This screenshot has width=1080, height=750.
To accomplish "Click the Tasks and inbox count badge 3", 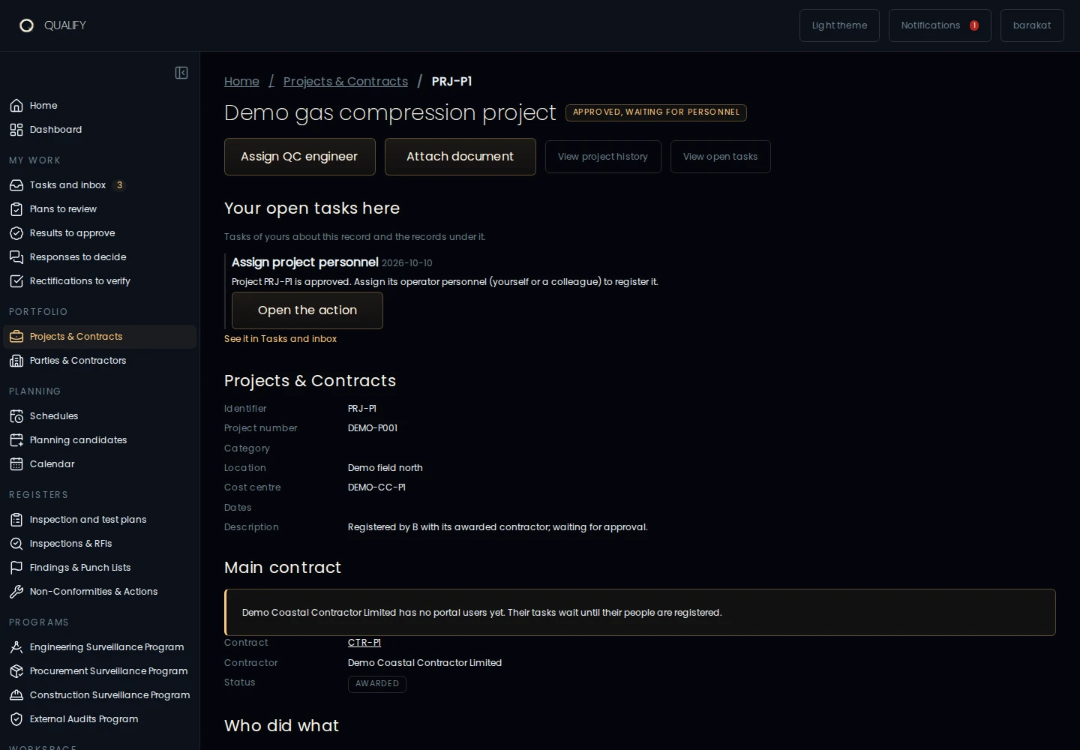I will (x=119, y=185).
